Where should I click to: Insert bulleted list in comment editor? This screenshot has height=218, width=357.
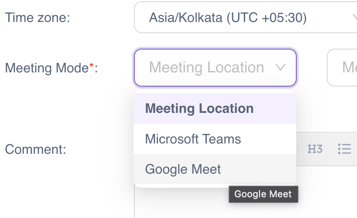click(x=344, y=149)
